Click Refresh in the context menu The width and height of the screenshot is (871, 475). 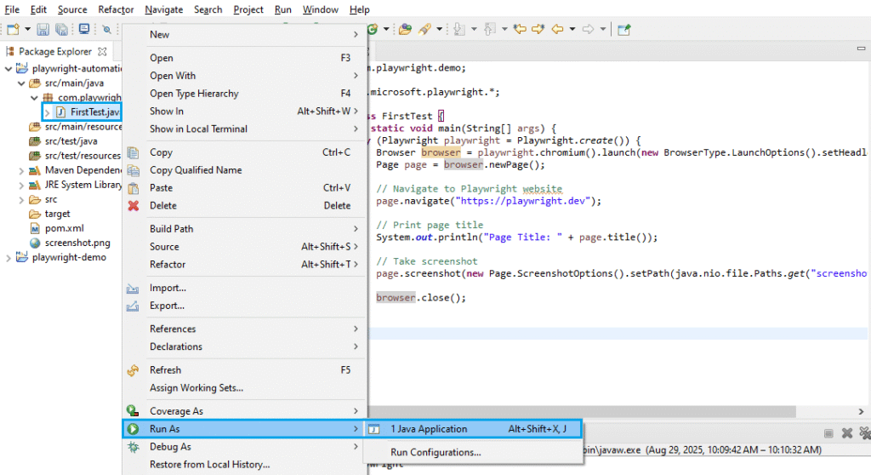coord(244,370)
